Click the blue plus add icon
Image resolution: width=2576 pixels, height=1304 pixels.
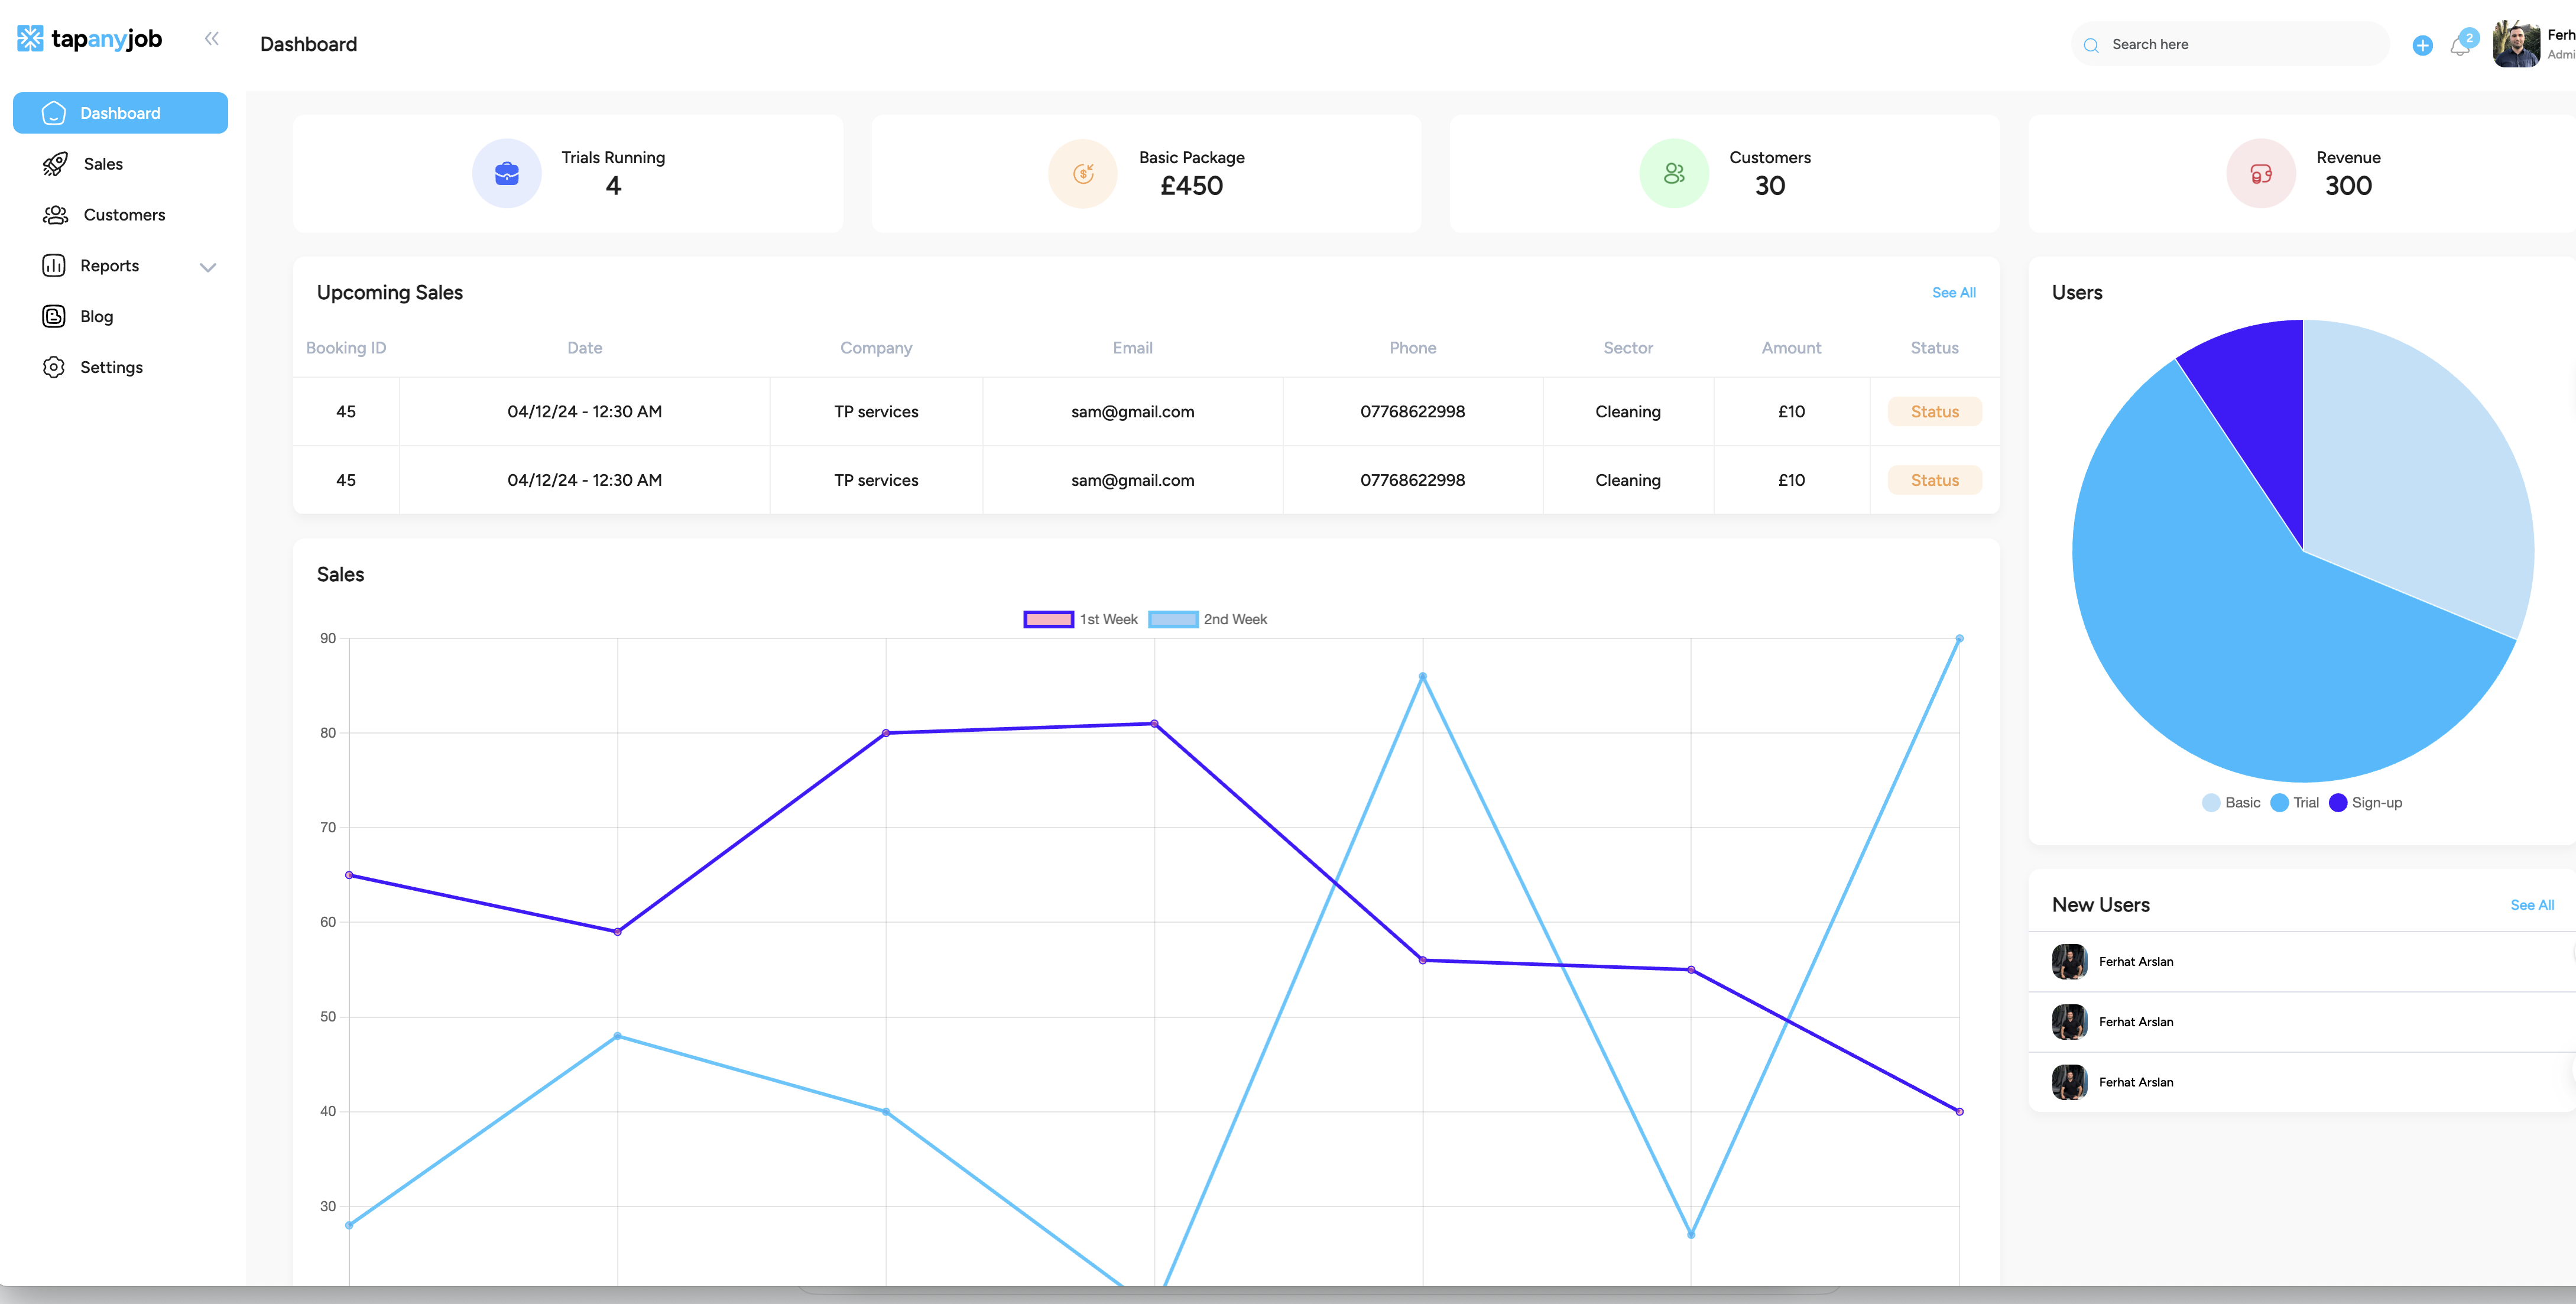pyautogui.click(x=2422, y=45)
